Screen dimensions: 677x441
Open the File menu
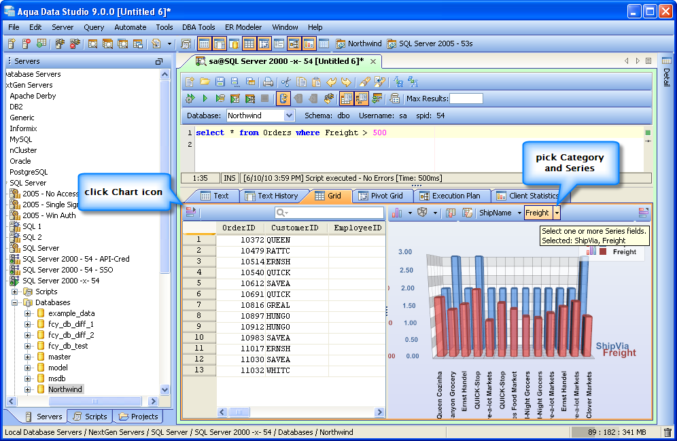pyautogui.click(x=14, y=27)
